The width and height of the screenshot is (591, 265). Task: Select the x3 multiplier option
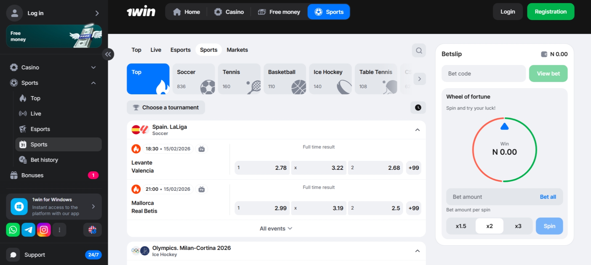(x=518, y=226)
